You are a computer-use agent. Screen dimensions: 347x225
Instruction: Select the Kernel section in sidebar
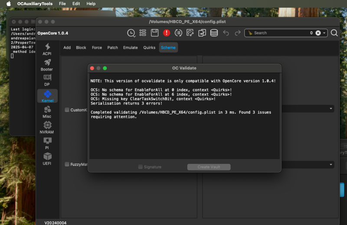(x=47, y=96)
